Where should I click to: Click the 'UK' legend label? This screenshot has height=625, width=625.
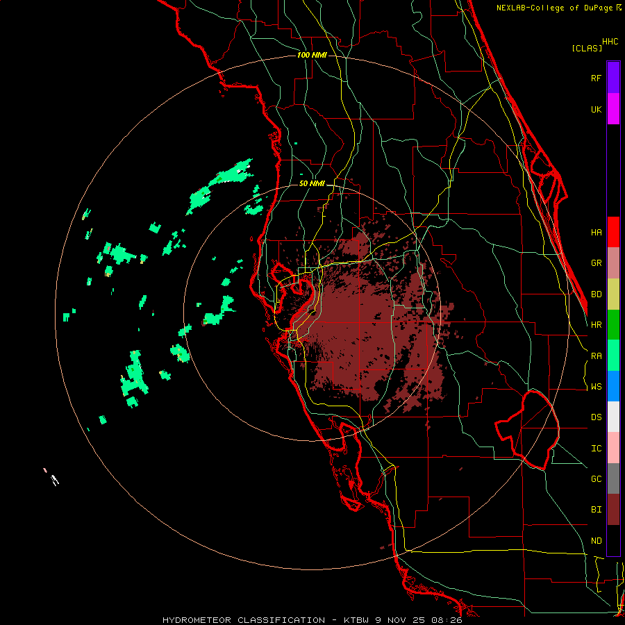[596, 109]
